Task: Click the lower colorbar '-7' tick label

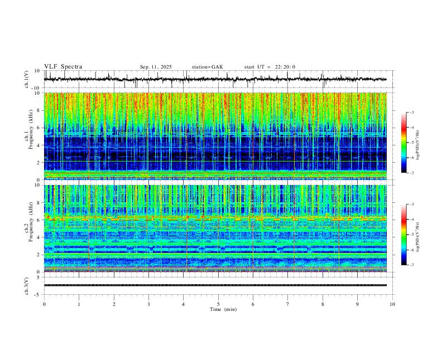Action: pyautogui.click(x=411, y=265)
